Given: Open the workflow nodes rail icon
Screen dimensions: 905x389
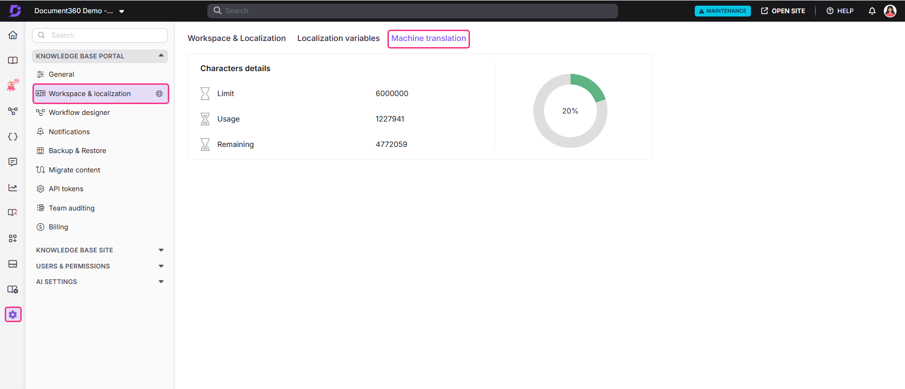Looking at the screenshot, I should tap(13, 111).
